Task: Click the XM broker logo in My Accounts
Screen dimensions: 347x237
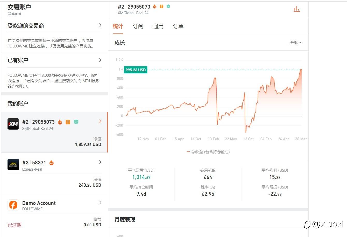Action: [13, 124]
